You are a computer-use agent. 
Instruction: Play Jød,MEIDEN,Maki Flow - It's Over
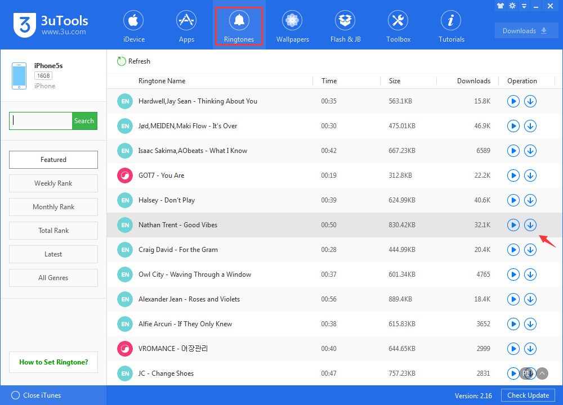click(513, 126)
